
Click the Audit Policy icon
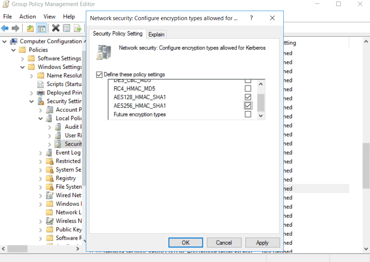tap(58, 127)
